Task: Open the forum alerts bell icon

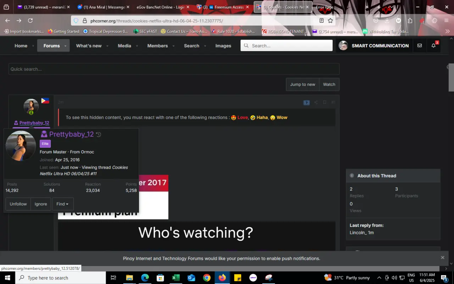Action: [433, 45]
